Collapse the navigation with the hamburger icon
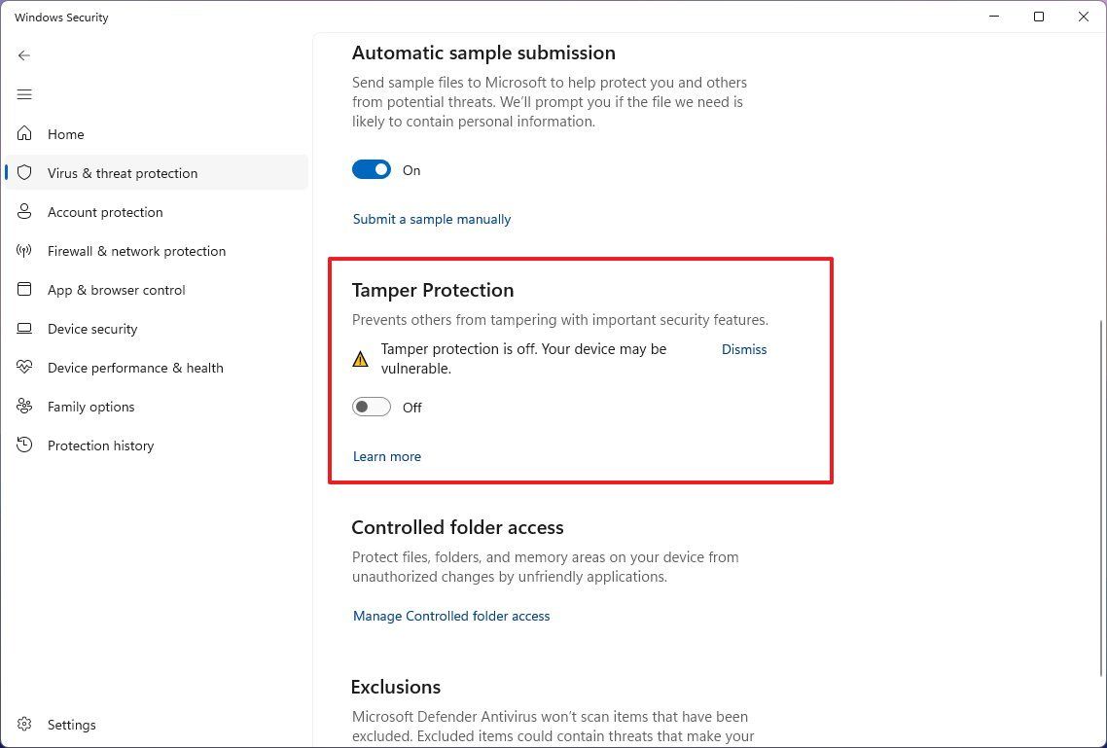Viewport: 1107px width, 748px height. 24,94
